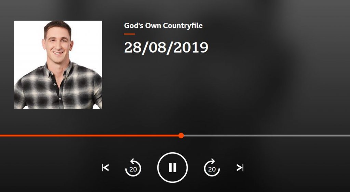Viewport: 350px width, 192px height.
Task: Click the counter-clockwise 20 arrow icon
Action: pyautogui.click(x=133, y=167)
